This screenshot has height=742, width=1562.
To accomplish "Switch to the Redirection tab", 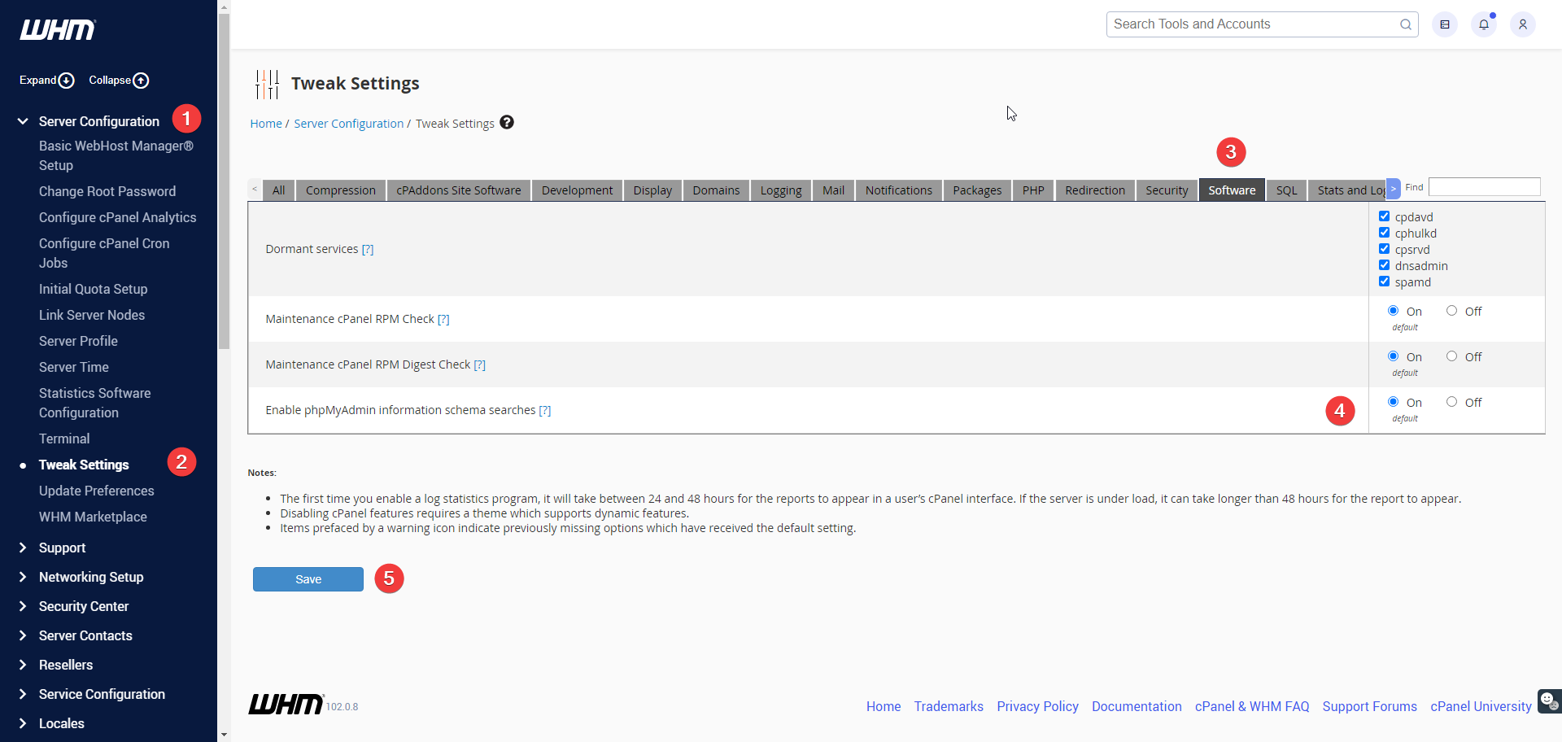I will 1095,190.
